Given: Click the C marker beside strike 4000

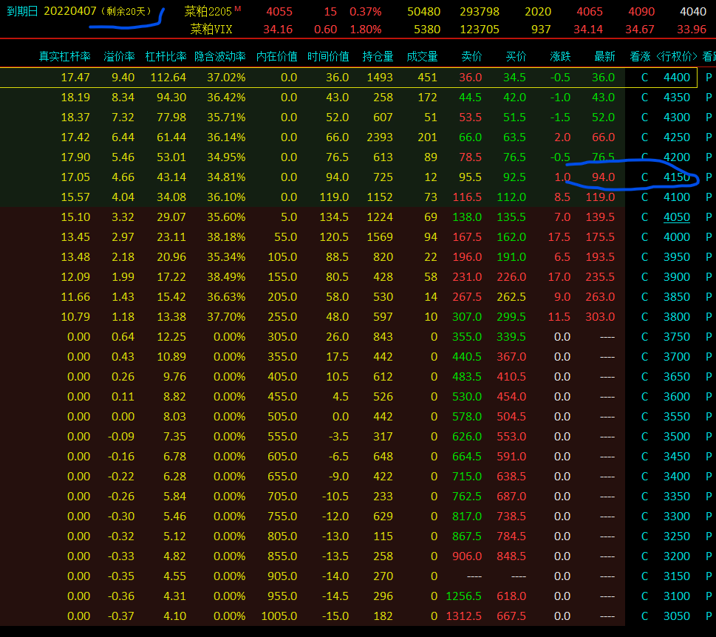Looking at the screenshot, I should point(644,237).
